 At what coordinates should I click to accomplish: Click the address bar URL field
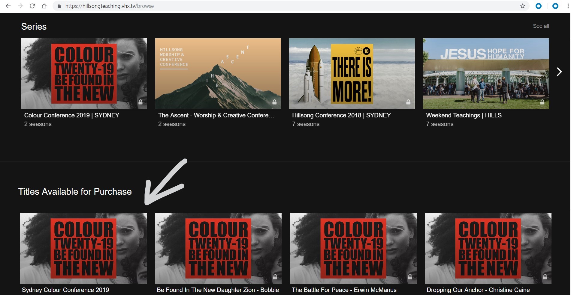click(270, 6)
